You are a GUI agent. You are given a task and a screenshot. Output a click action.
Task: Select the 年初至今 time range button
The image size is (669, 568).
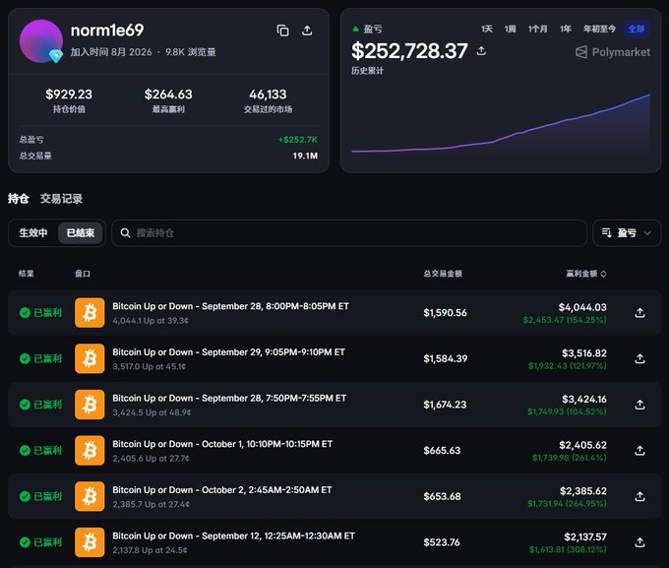pos(599,29)
